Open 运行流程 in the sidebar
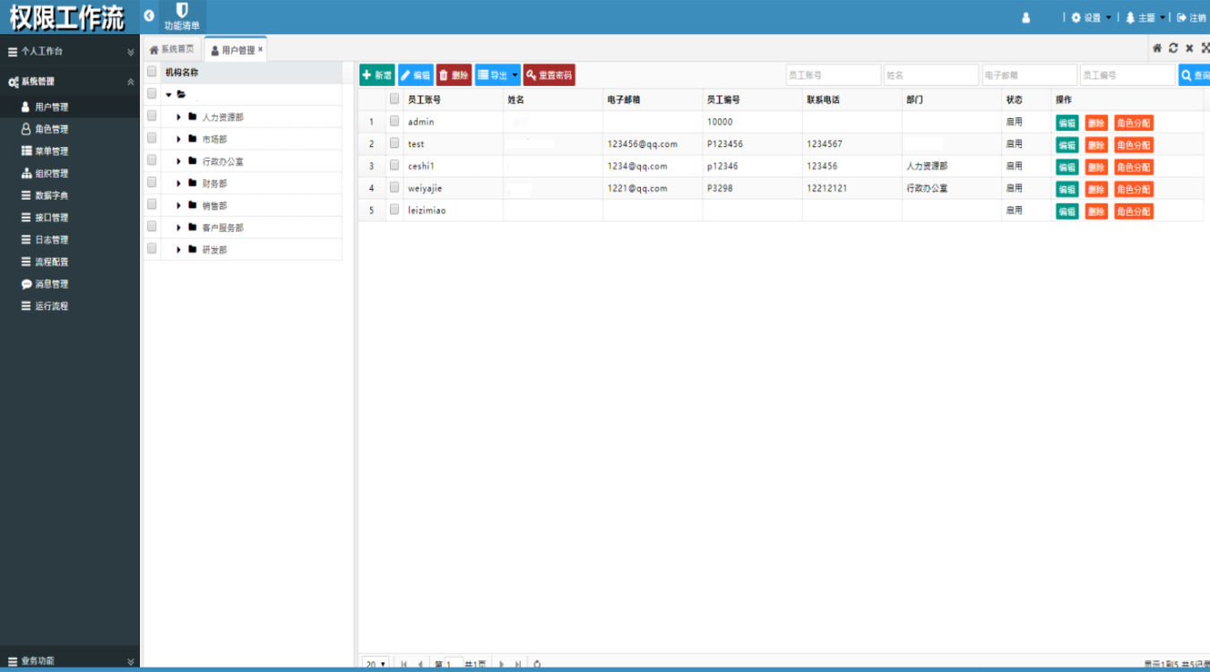 click(70, 306)
